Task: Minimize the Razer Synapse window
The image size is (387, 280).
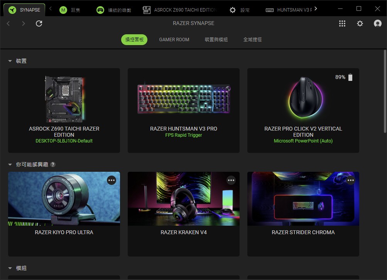Action: (x=340, y=8)
